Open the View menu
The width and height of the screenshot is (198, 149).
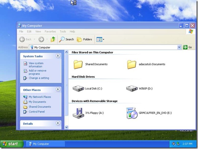click(38, 31)
